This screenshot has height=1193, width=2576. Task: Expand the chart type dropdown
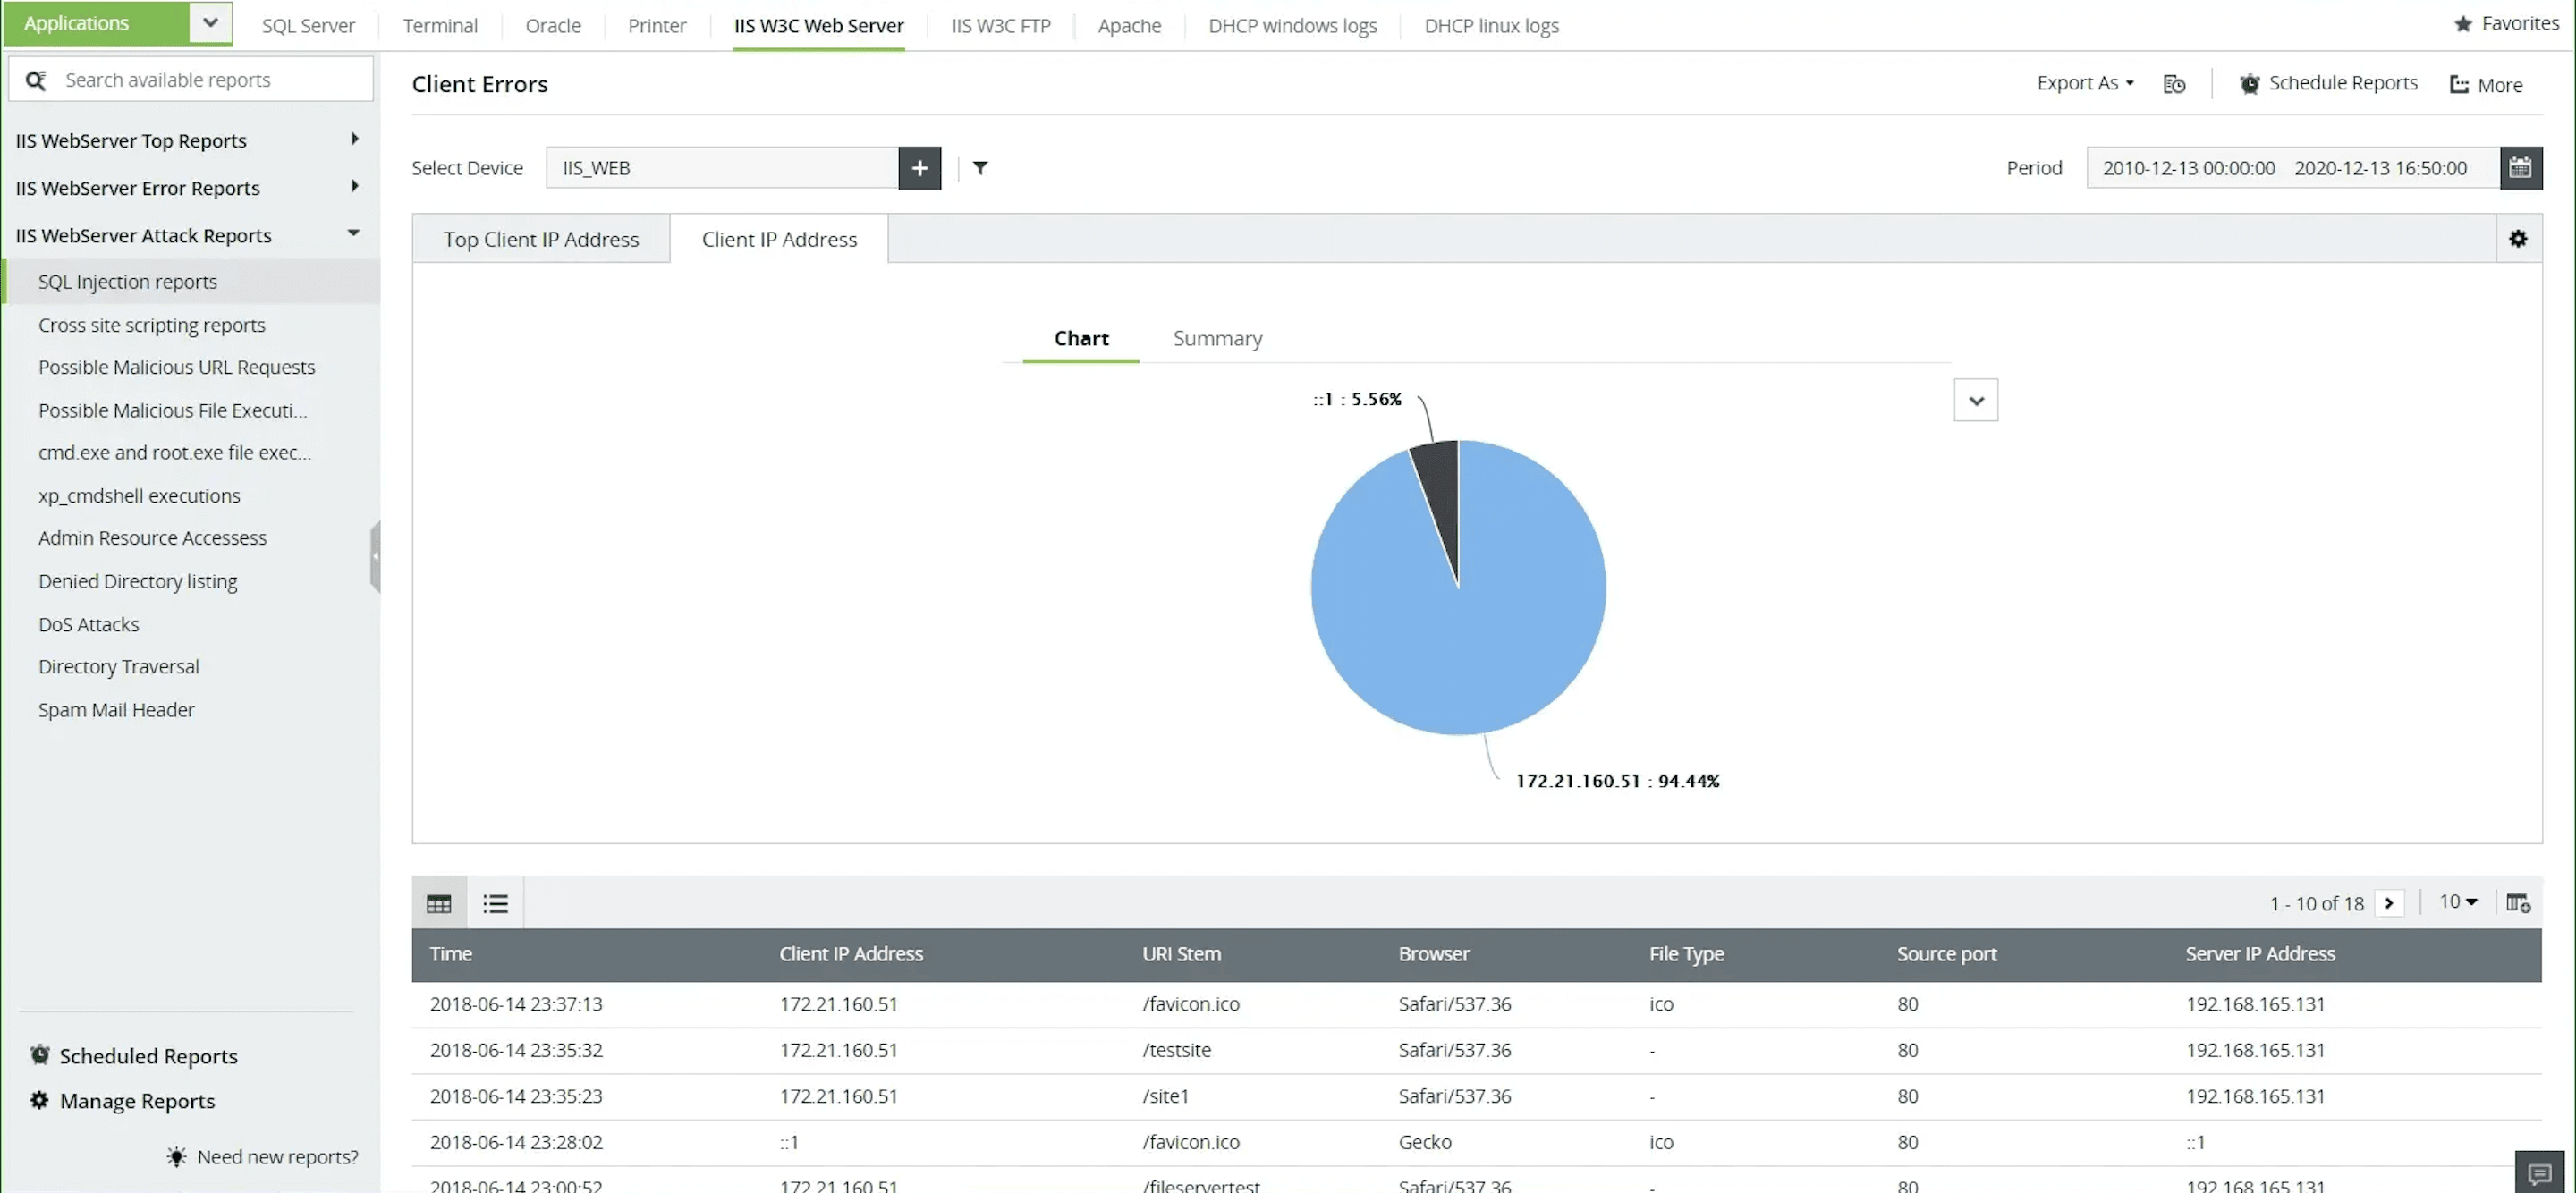[1975, 401]
